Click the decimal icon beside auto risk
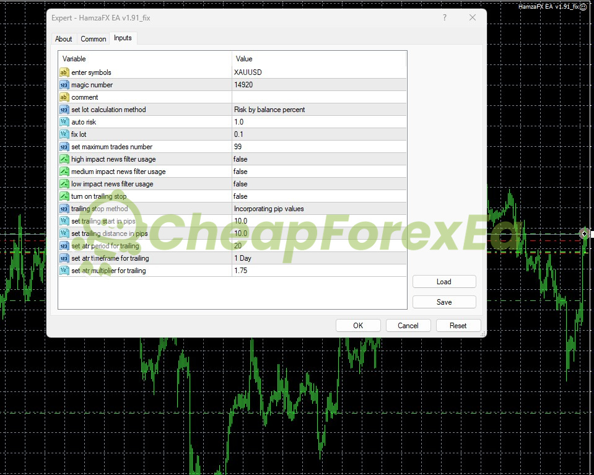Image resolution: width=594 pixels, height=475 pixels. pyautogui.click(x=64, y=122)
